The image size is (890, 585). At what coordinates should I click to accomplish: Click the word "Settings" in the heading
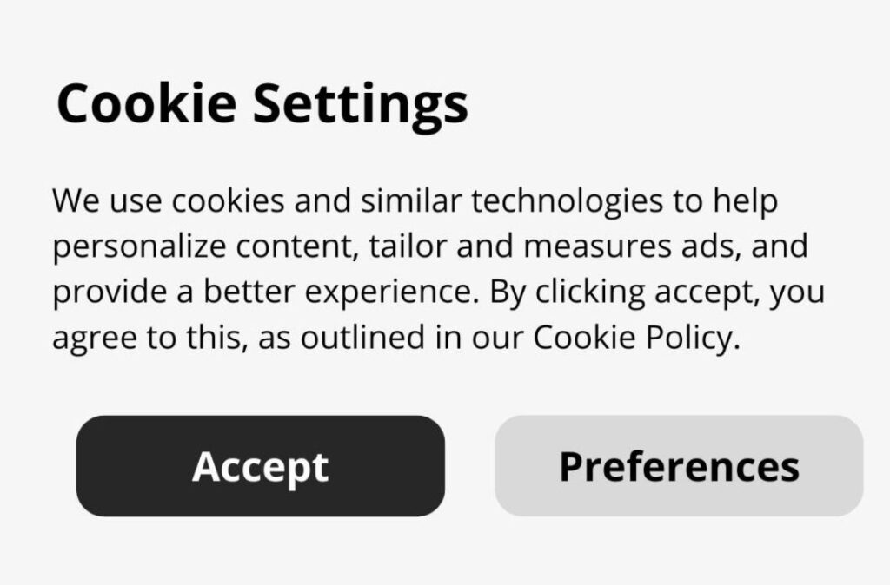coord(360,104)
